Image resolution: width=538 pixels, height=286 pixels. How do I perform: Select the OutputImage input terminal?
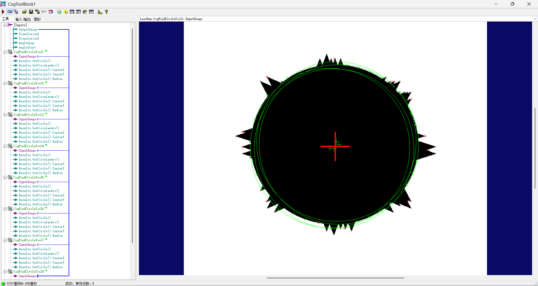pyautogui.click(x=28, y=29)
